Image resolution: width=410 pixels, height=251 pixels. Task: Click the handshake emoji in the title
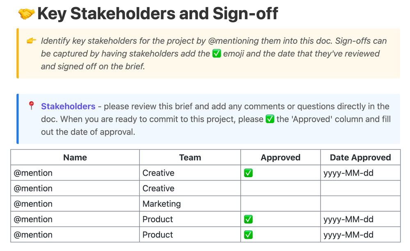point(26,14)
